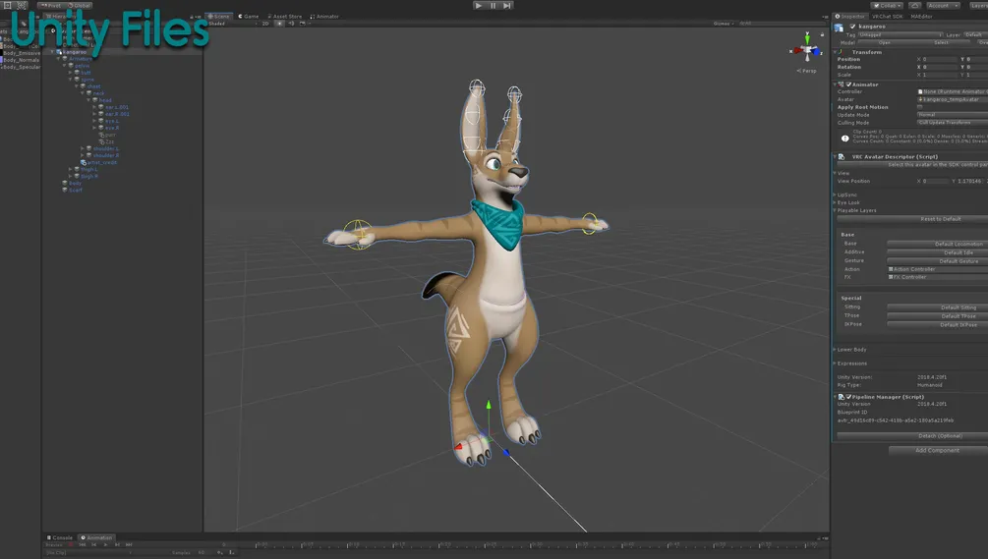988x559 pixels.
Task: Click the cloud services icon
Action: [915, 5]
